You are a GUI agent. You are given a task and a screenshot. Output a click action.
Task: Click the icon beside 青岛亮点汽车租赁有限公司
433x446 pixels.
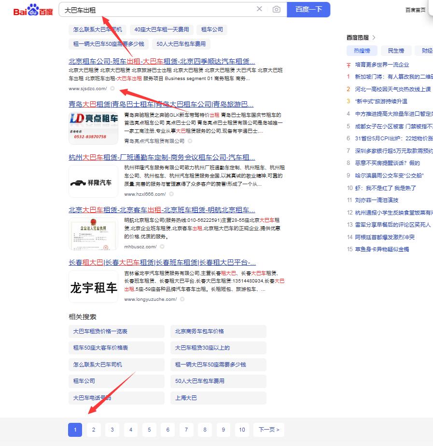(x=190, y=141)
